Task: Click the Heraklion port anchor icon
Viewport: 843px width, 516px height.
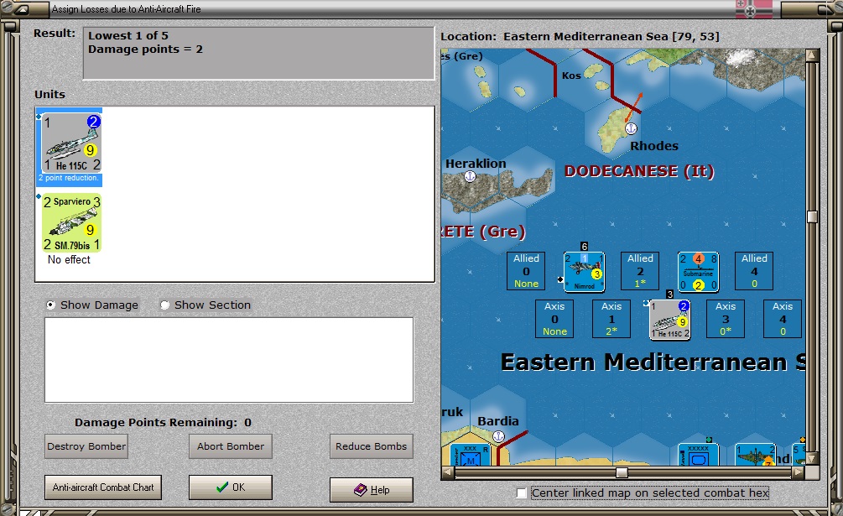Action: pos(470,176)
